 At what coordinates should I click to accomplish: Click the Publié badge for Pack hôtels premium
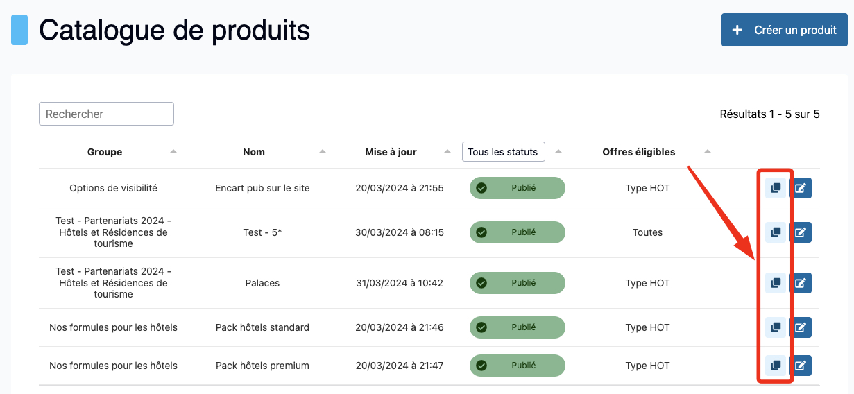click(x=518, y=366)
